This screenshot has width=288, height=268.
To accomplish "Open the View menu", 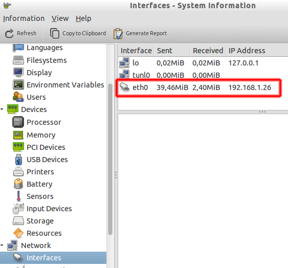I will tap(60, 18).
